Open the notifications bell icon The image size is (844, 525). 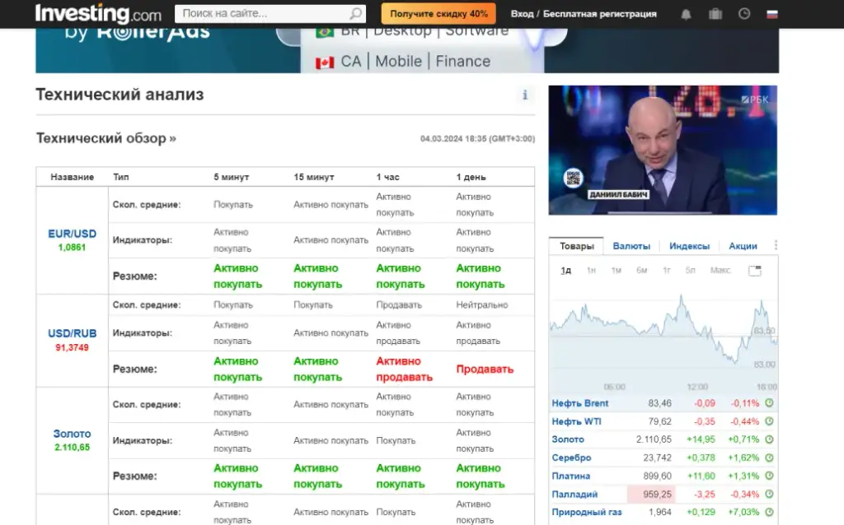click(x=686, y=15)
